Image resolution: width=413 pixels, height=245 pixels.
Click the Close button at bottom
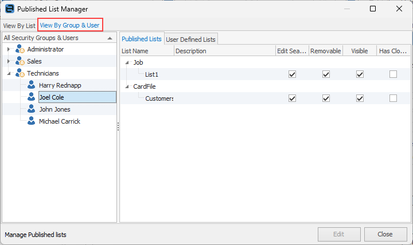pyautogui.click(x=385, y=234)
